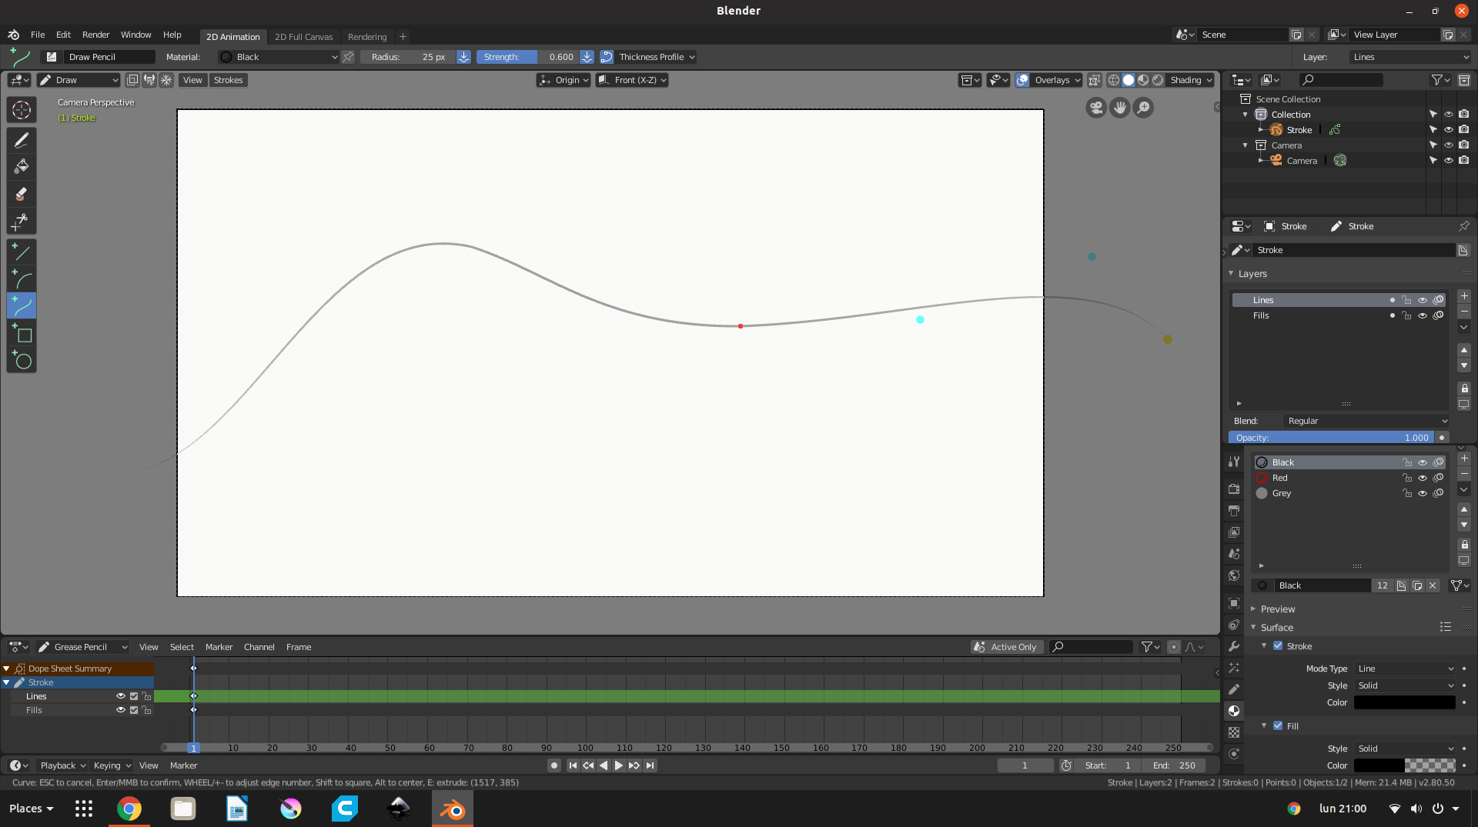The width and height of the screenshot is (1478, 827).
Task: Select the Arc primitive tool
Action: 22,278
